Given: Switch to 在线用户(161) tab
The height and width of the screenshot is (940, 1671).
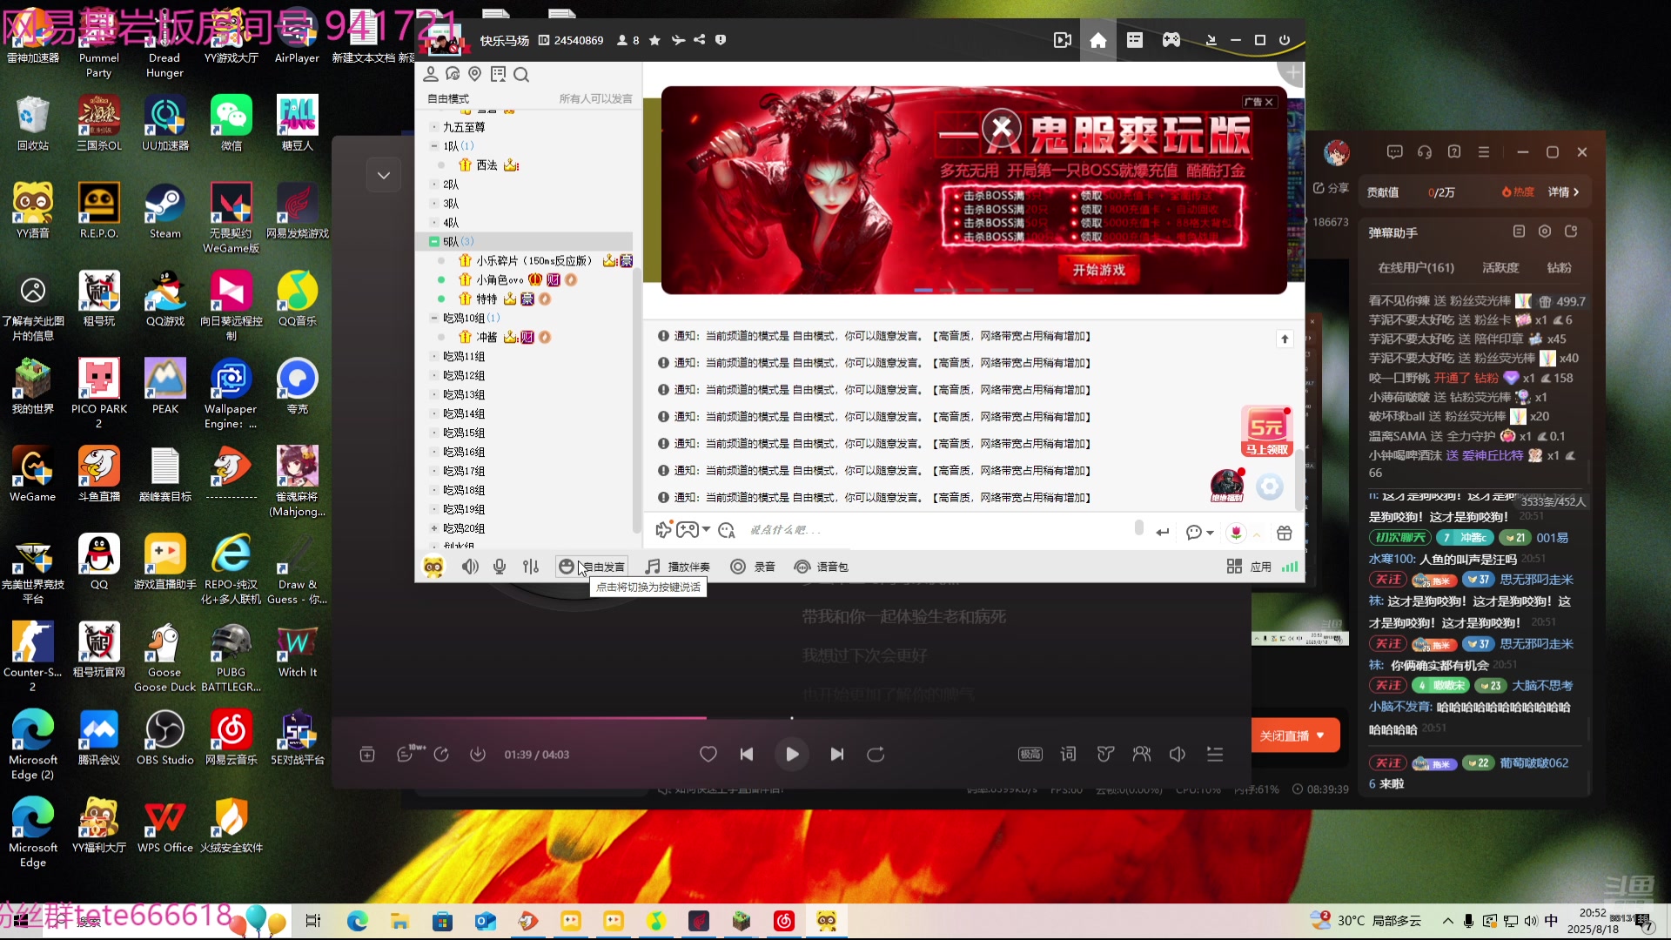Looking at the screenshot, I should [x=1416, y=268].
